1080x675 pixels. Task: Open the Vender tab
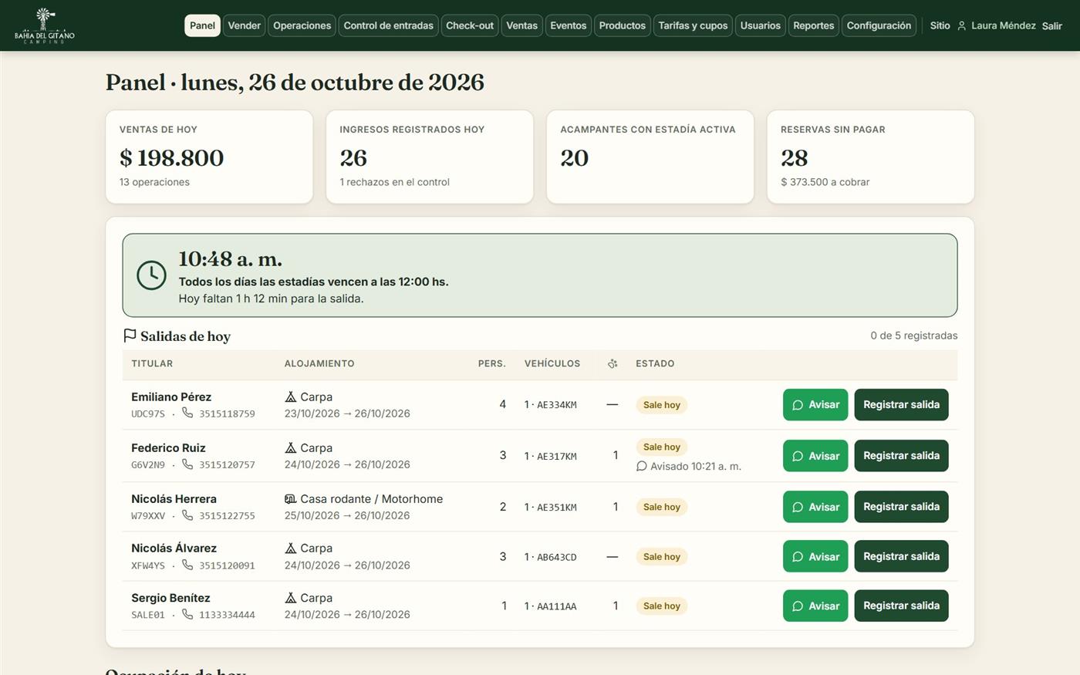pos(245,25)
